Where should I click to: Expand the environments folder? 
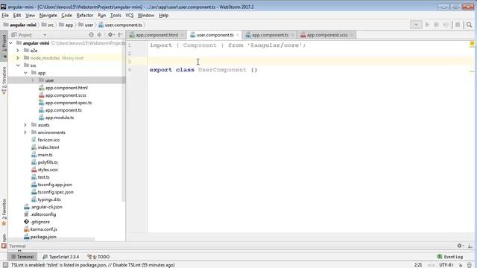click(25, 133)
